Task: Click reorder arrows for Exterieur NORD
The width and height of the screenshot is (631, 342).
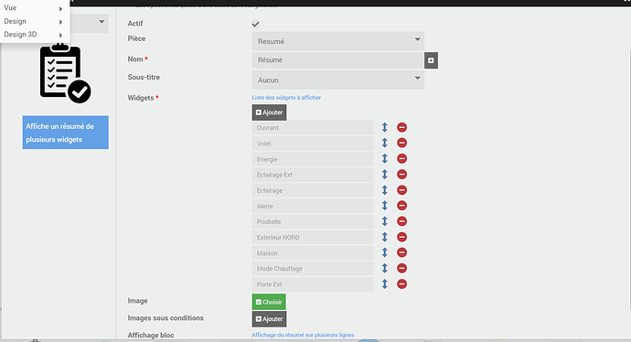Action: (385, 237)
